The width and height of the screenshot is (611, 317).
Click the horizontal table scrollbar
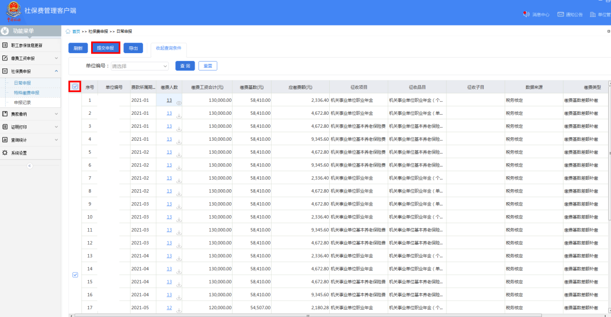(308, 315)
